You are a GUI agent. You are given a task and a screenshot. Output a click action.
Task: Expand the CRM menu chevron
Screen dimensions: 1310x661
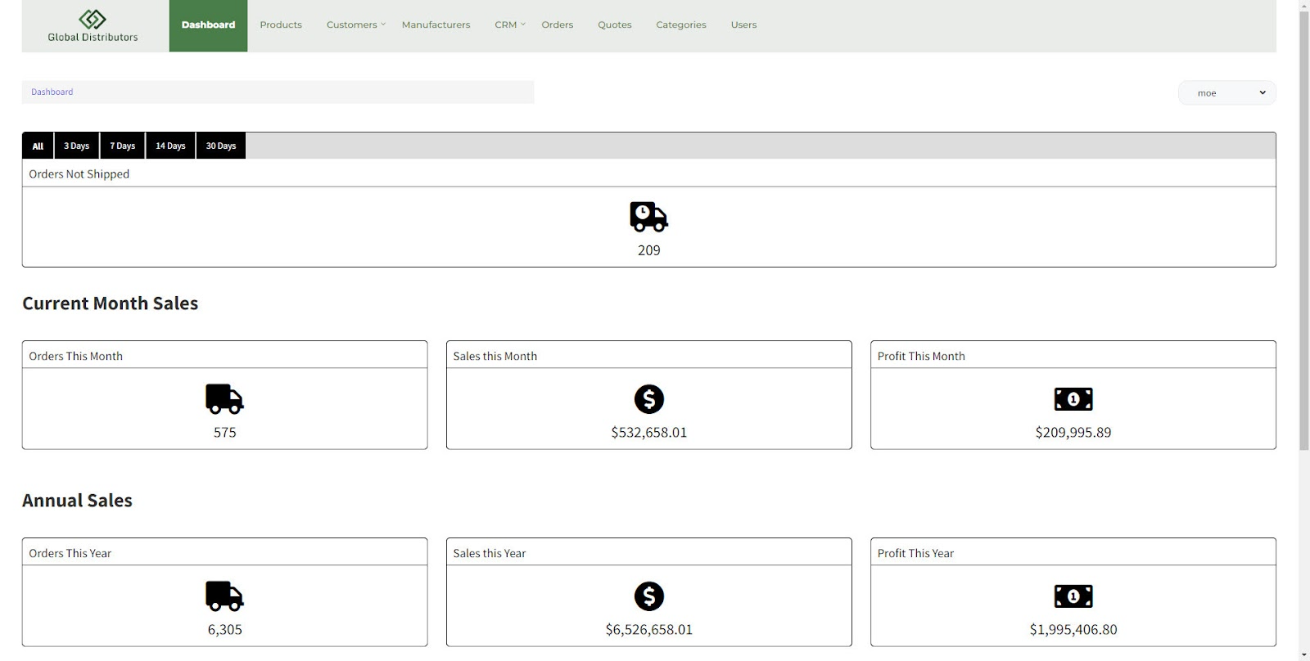point(523,24)
